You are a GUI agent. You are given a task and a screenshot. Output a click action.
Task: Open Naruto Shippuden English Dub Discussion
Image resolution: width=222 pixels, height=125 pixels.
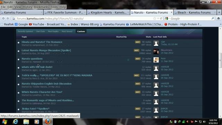46,84
